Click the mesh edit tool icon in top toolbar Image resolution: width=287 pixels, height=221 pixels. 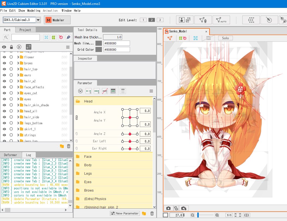[x=203, y=20]
